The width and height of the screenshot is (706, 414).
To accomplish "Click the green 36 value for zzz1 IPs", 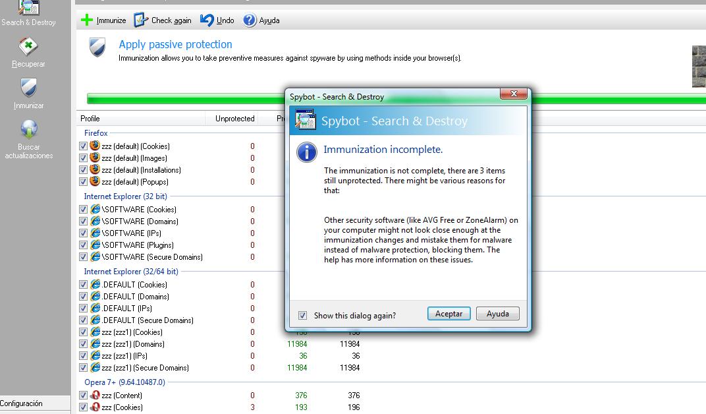I will pyautogui.click(x=303, y=356).
